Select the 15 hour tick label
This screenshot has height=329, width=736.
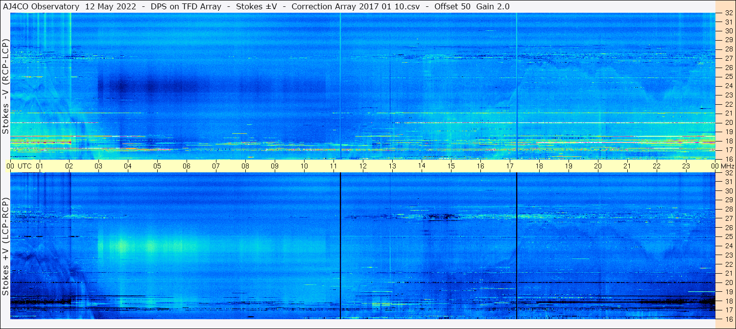pos(451,166)
